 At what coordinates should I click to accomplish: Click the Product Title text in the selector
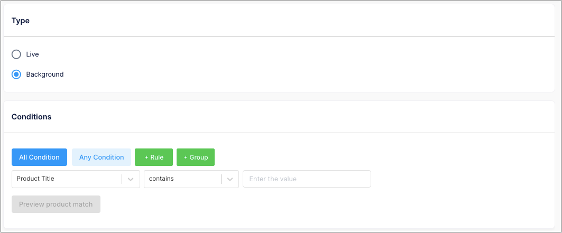click(35, 178)
